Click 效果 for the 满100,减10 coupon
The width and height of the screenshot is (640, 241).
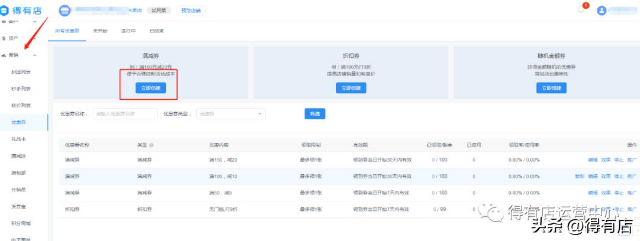pos(606,176)
